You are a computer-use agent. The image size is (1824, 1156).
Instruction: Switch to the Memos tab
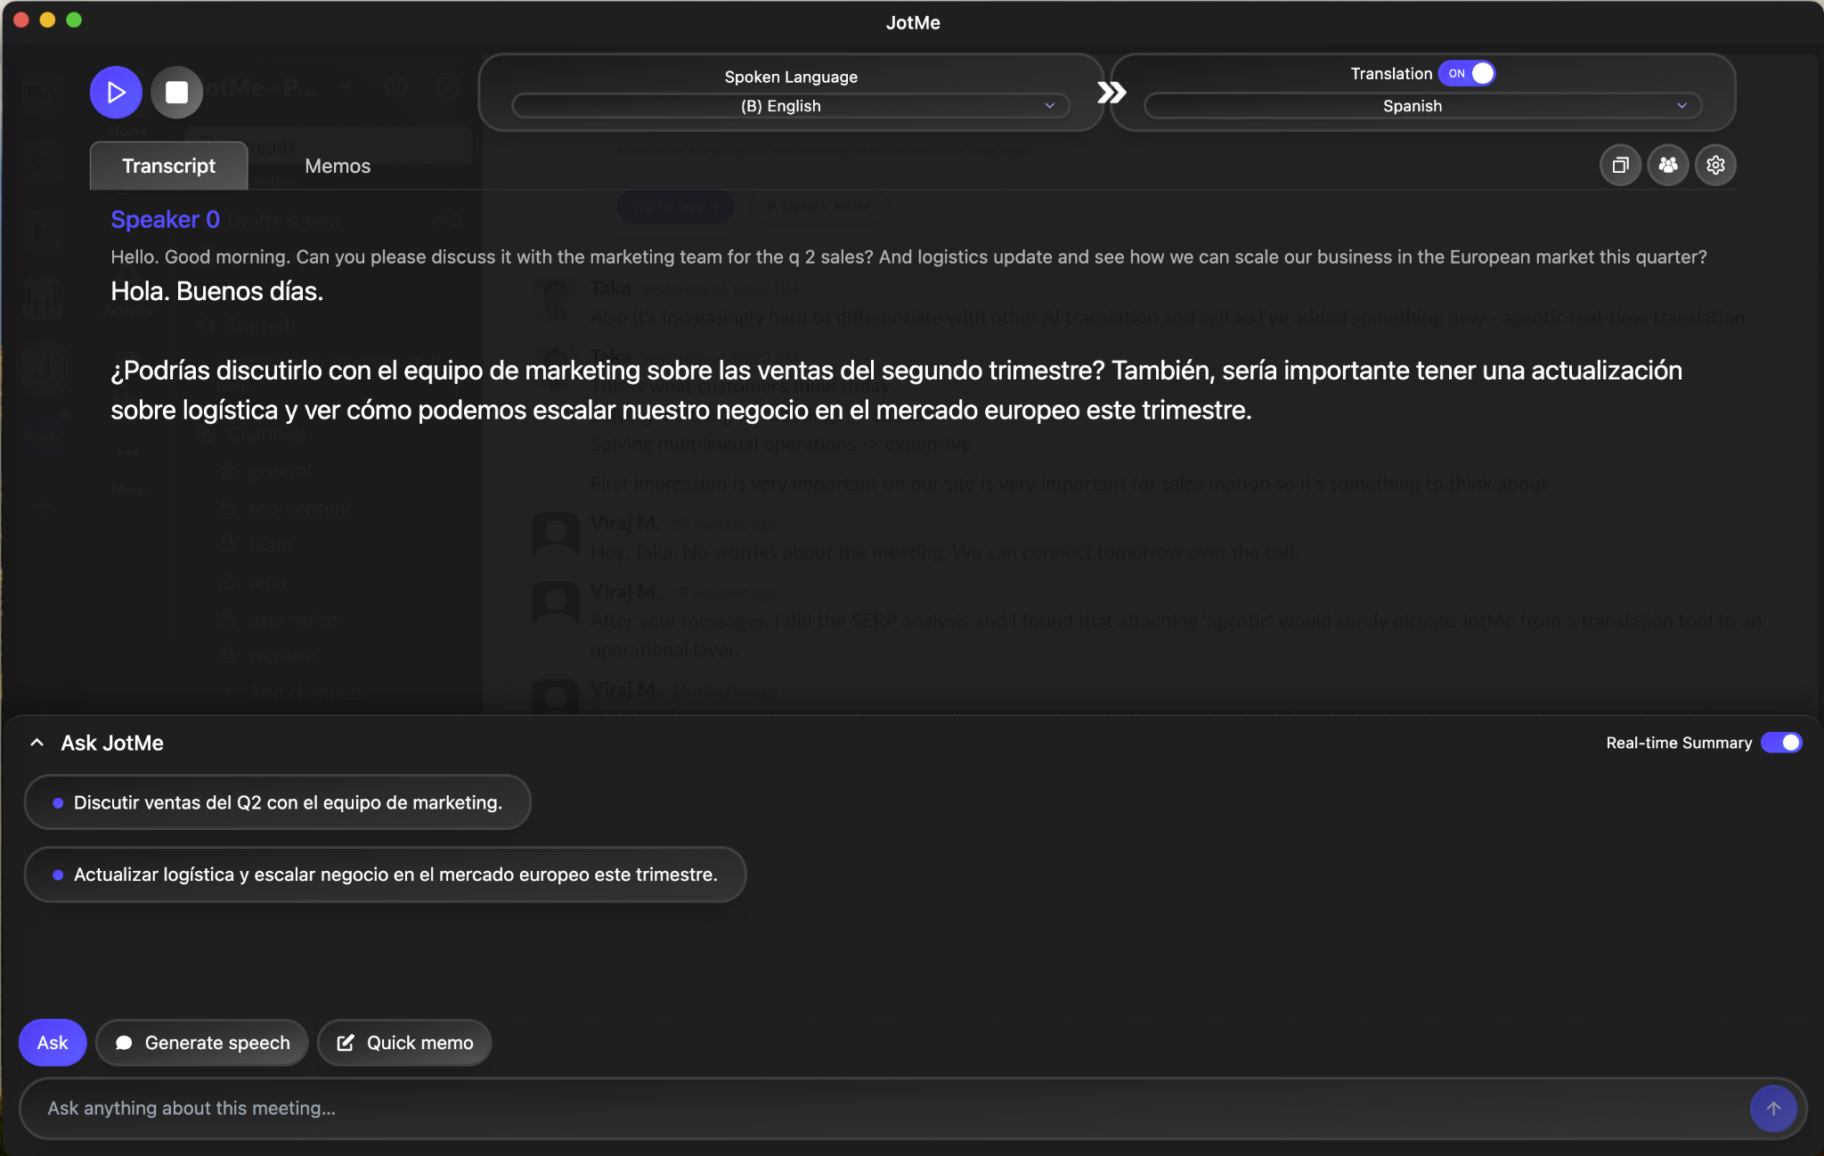[338, 166]
